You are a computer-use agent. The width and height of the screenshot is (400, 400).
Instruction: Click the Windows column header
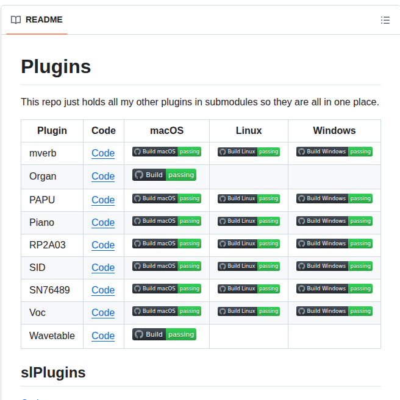click(334, 131)
